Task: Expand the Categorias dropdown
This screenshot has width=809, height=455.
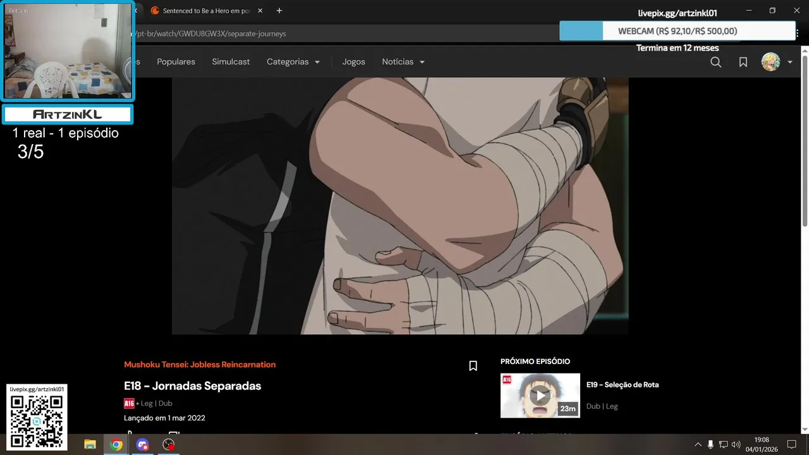Action: [x=293, y=62]
